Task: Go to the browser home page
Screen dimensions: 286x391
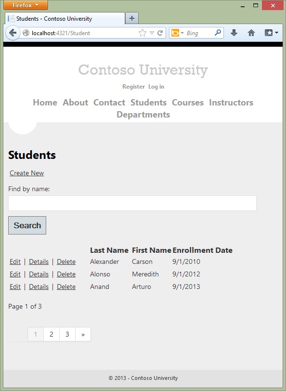Action: [x=251, y=33]
